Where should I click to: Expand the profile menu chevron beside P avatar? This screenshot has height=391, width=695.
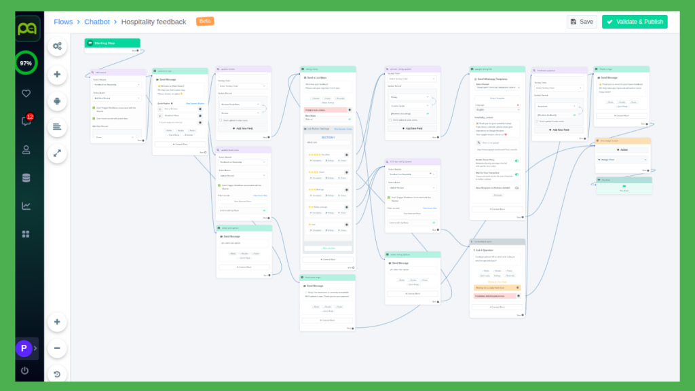[35, 348]
